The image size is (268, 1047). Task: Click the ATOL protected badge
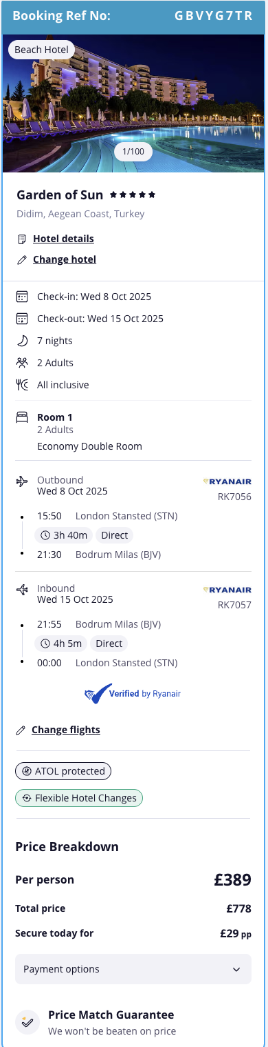tap(63, 771)
